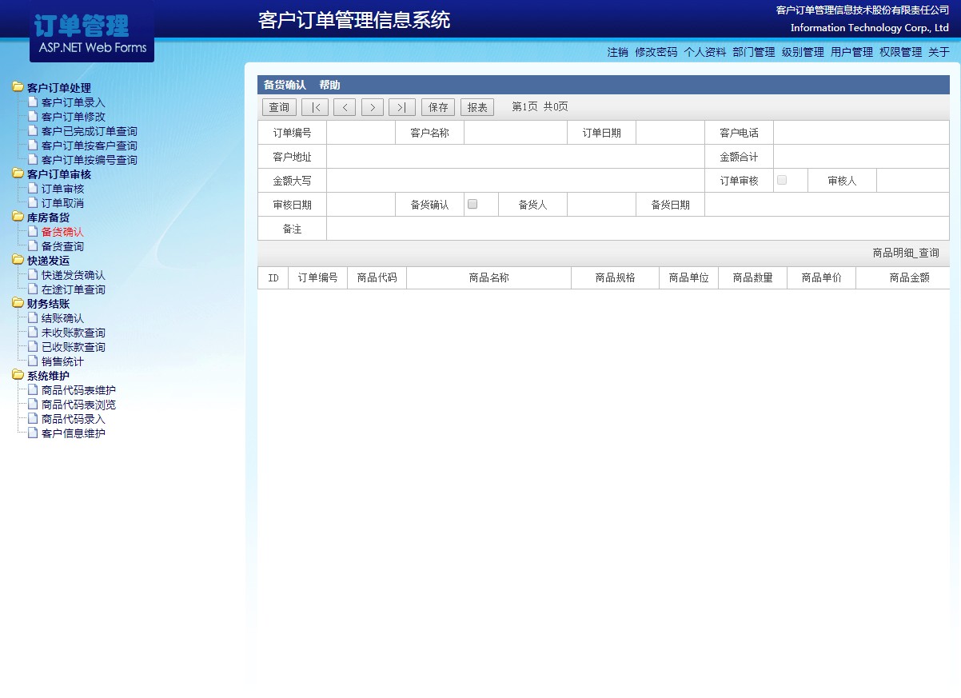Click the 报表 button
Viewport: 961px width, 698px height.
point(477,107)
